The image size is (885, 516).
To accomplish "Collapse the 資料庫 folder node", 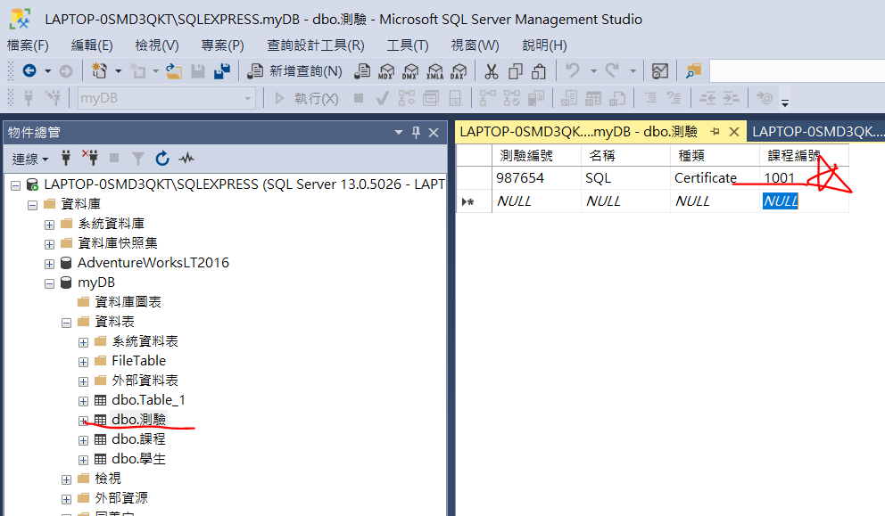I will (33, 205).
